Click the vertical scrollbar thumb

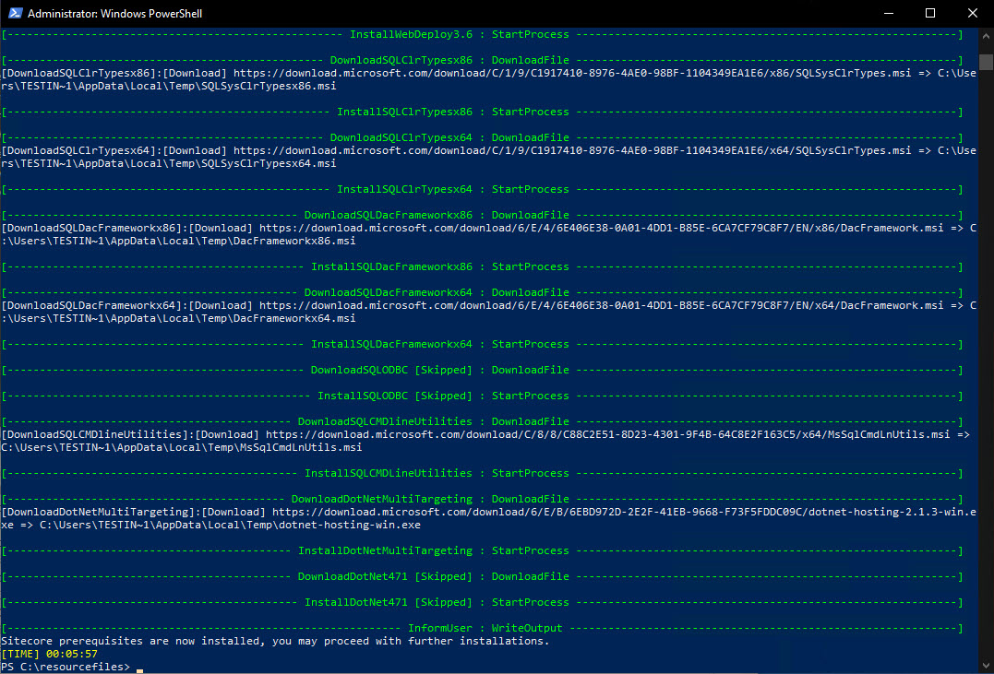(986, 62)
